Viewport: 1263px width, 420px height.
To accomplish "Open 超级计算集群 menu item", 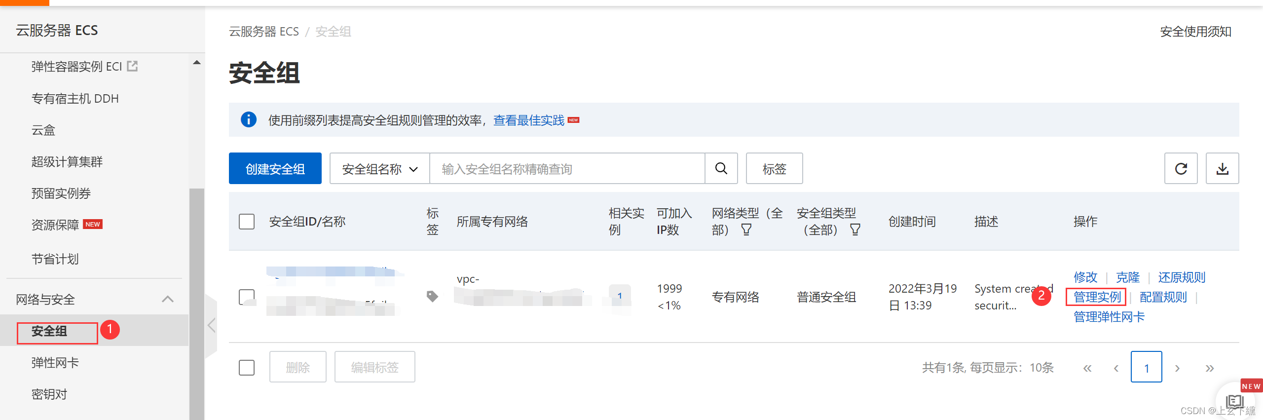I will click(x=67, y=162).
